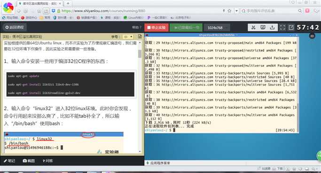The height and width of the screenshot is (173, 321).
Task: Open the 1024x768 resolution dropdown
Action: [x=217, y=28]
